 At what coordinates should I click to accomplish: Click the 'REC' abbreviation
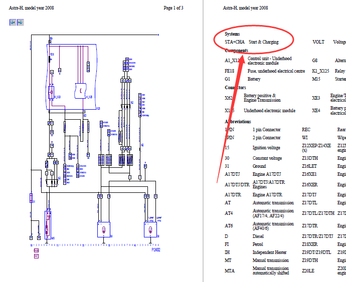point(306,130)
